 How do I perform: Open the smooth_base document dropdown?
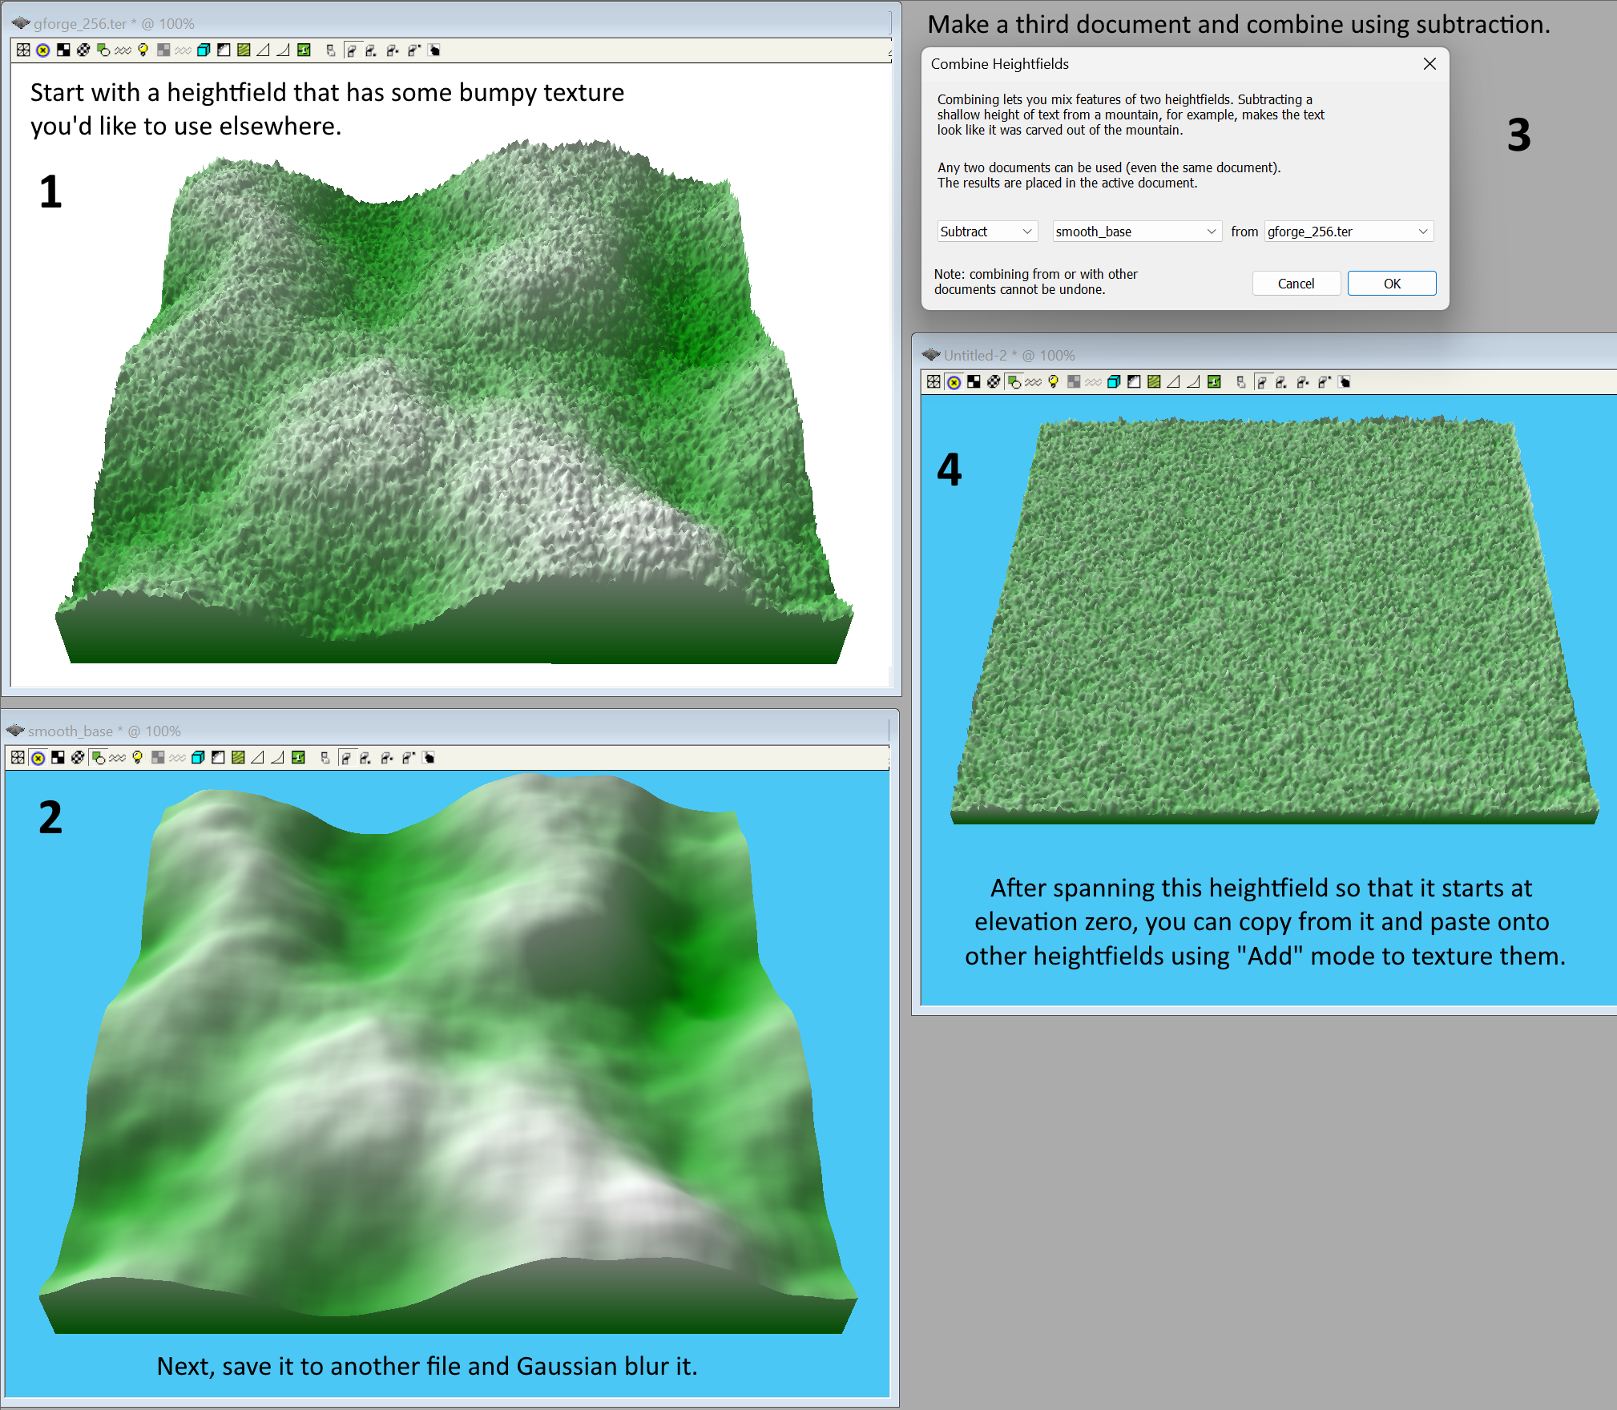(x=1136, y=232)
